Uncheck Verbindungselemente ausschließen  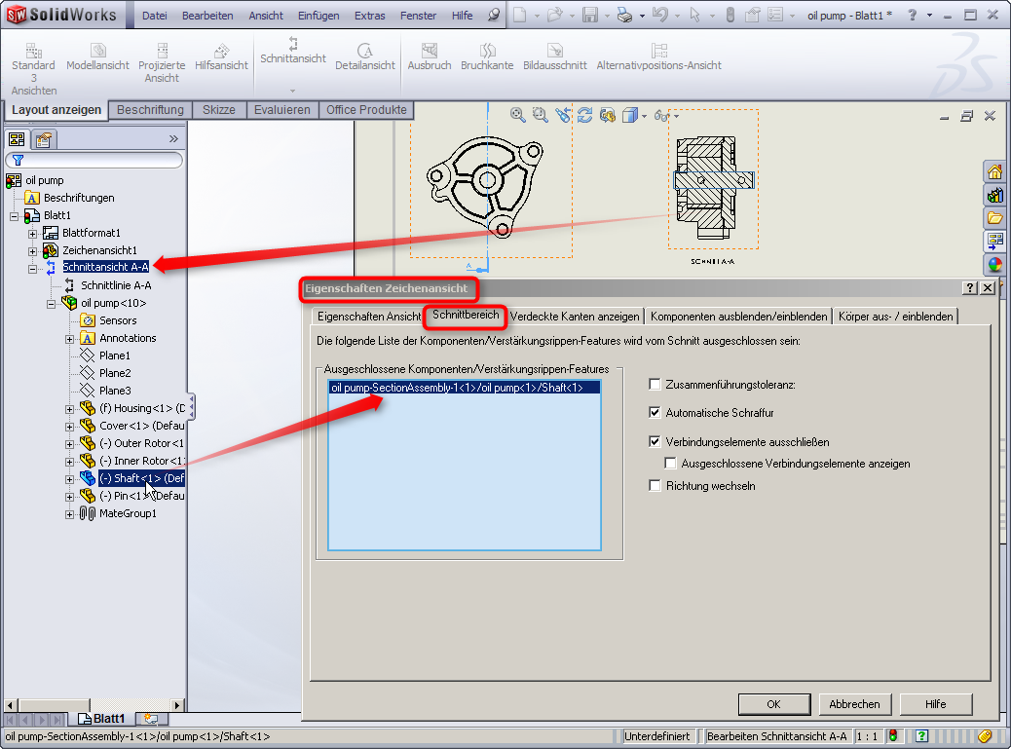[x=655, y=441]
